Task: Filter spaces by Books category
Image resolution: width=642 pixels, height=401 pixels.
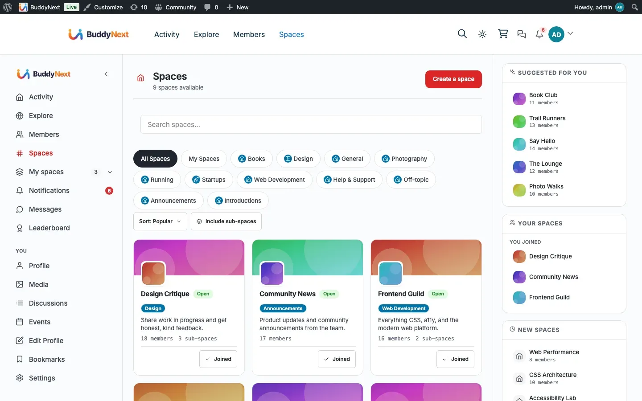Action: coord(251,159)
